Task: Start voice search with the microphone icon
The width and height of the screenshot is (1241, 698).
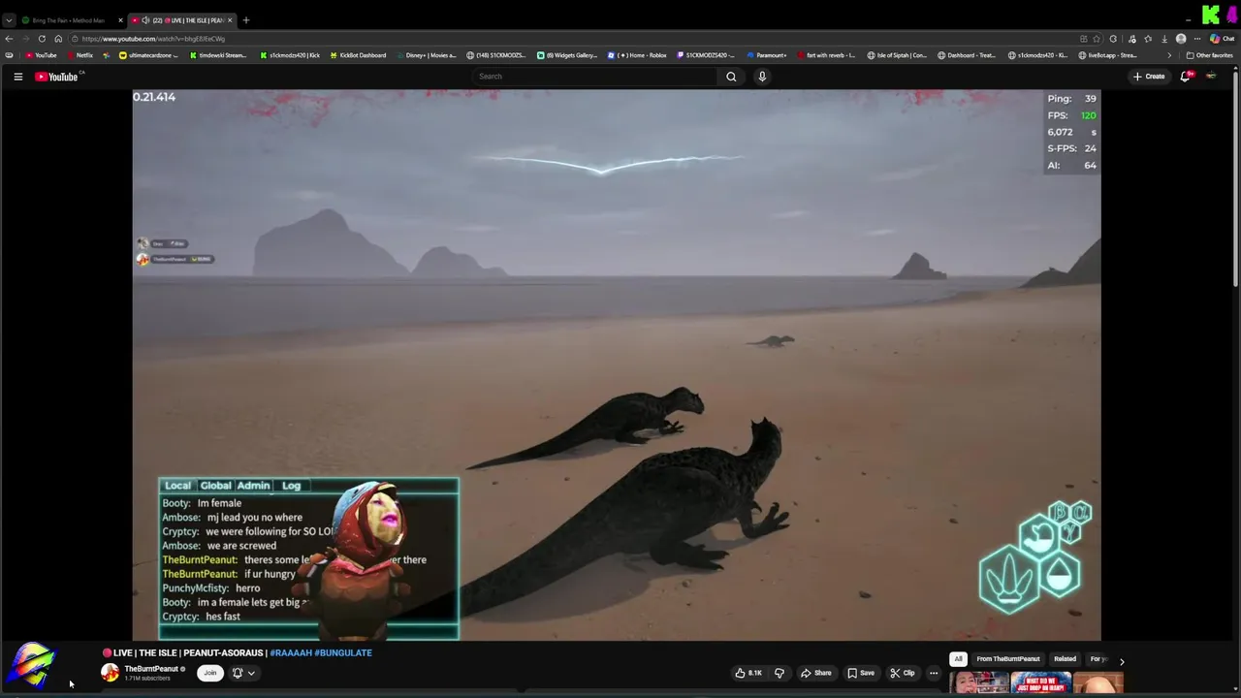Action: point(762,77)
